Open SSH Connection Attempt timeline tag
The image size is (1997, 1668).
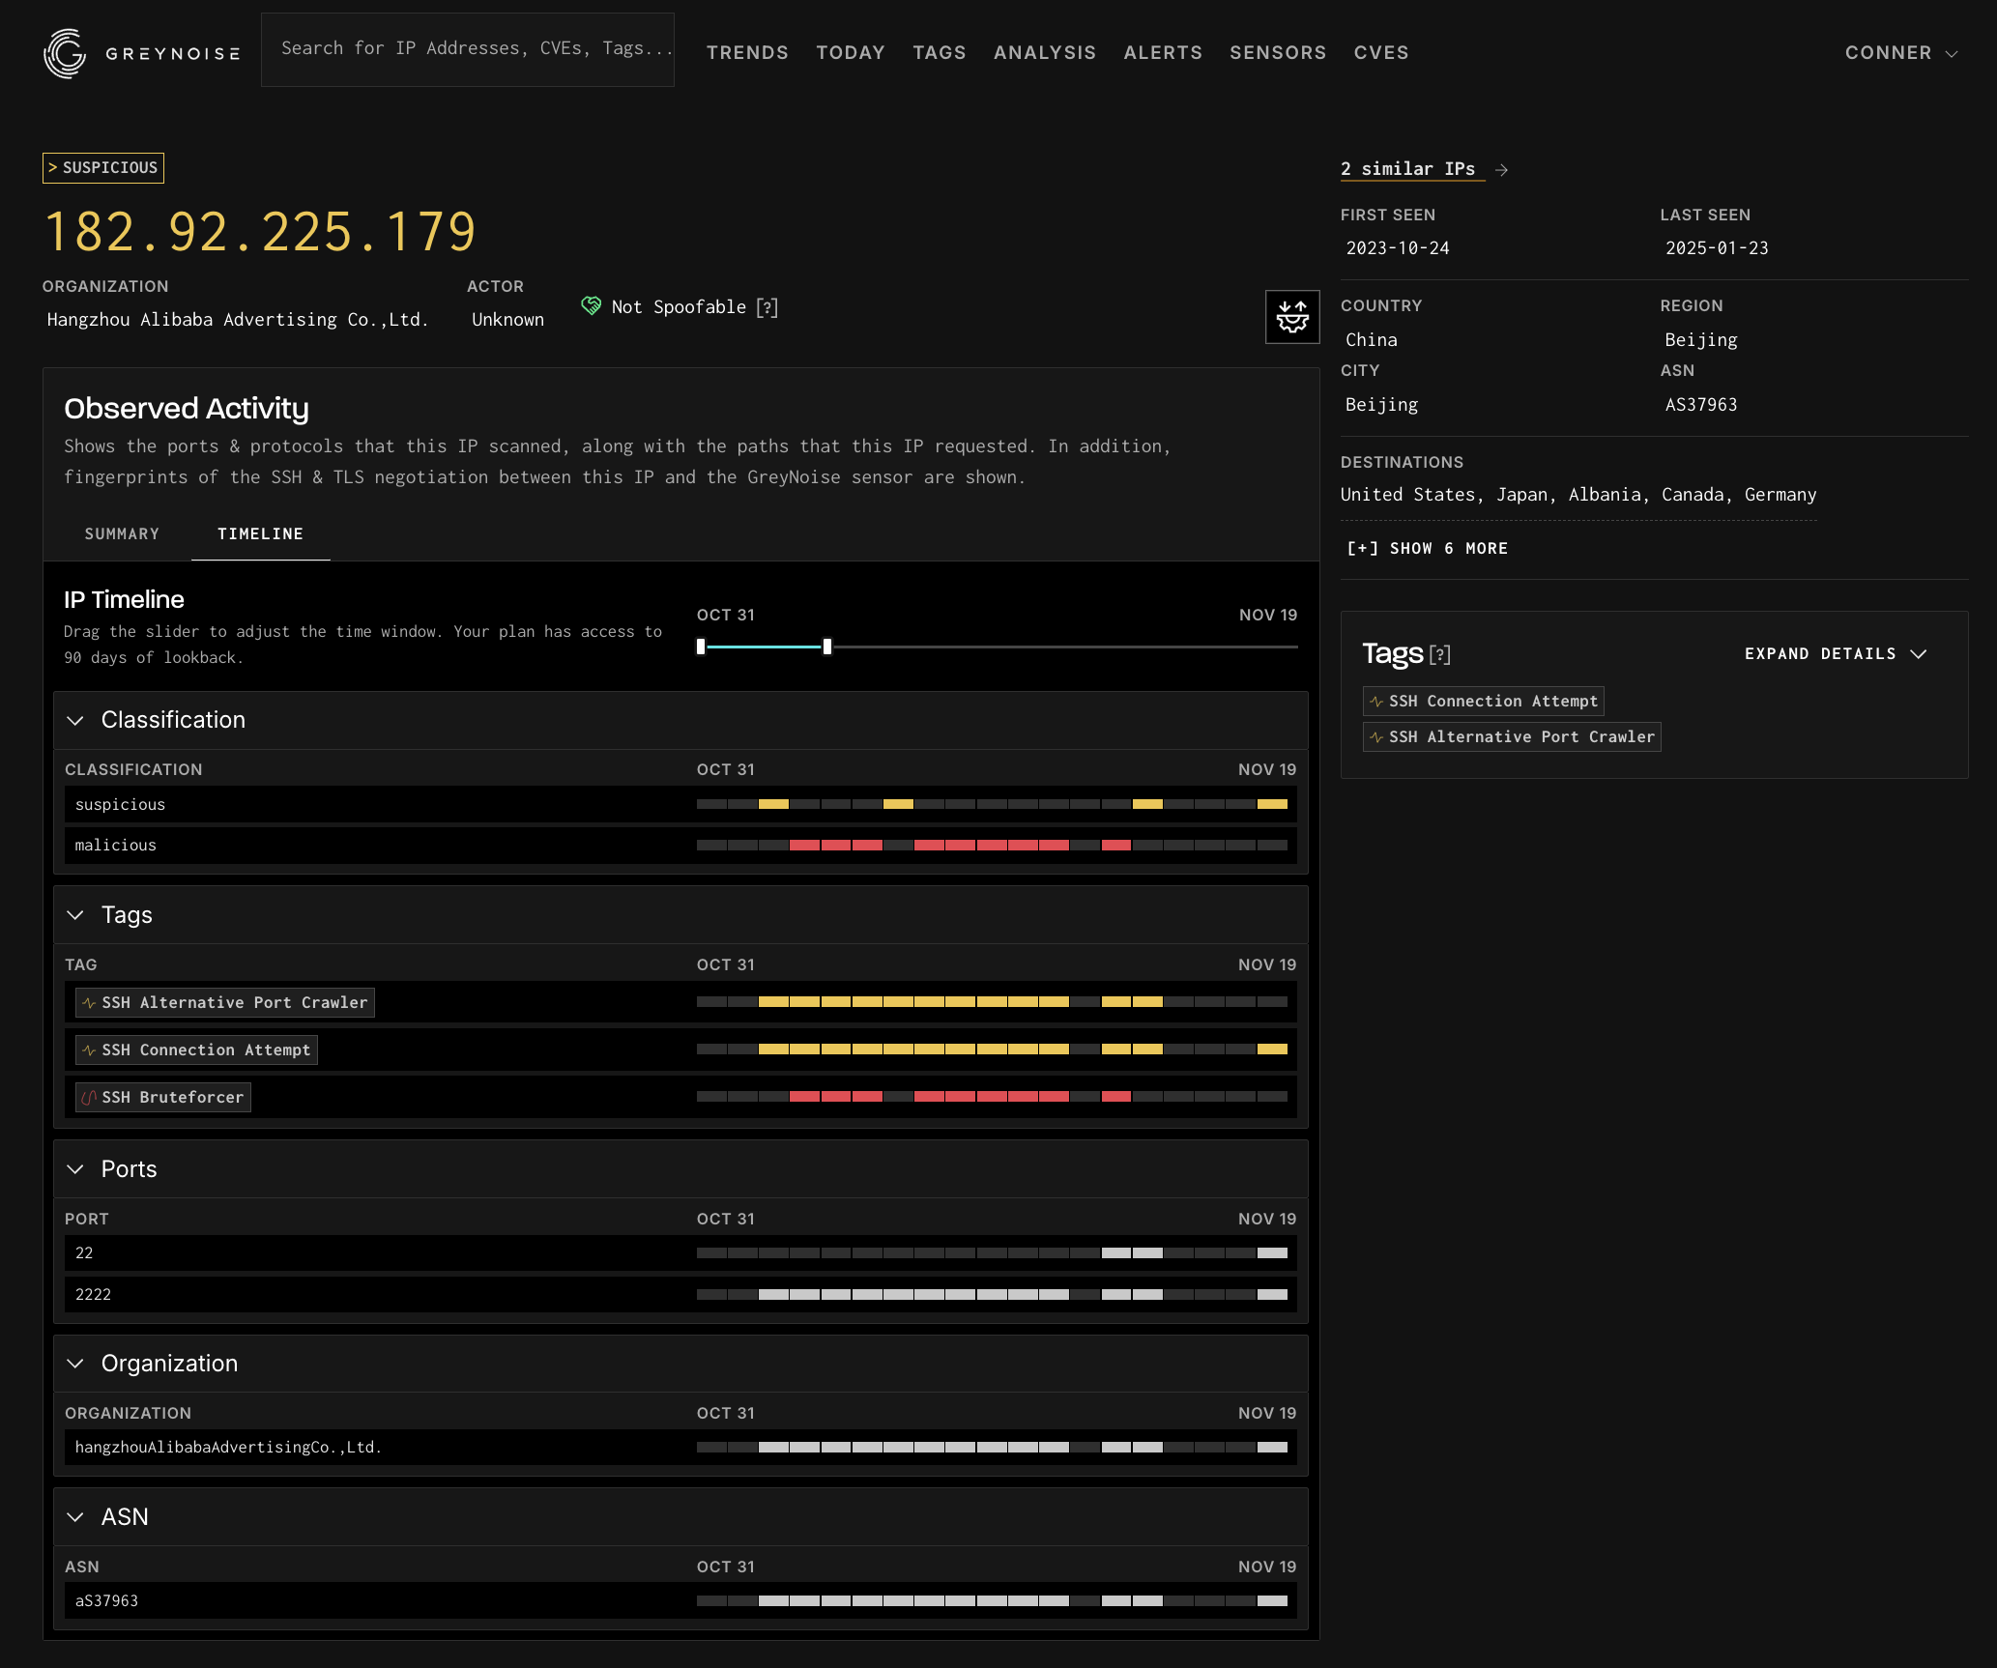196,1050
